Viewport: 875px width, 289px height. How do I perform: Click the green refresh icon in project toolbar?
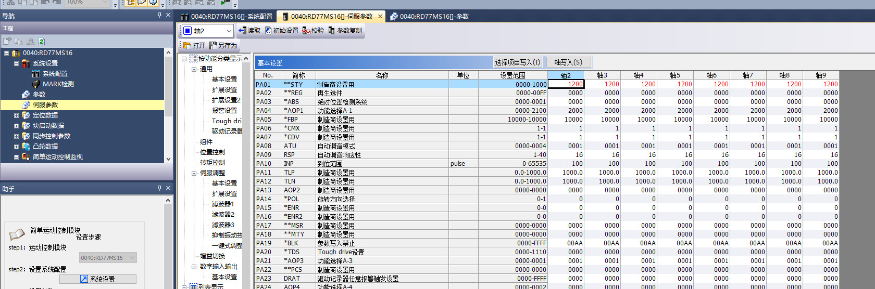[x=42, y=42]
